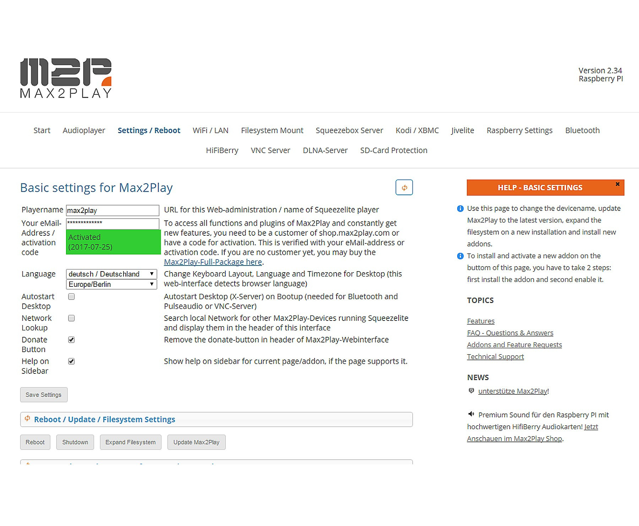Open the Europe/Berlin timezone dropdown

coord(111,284)
